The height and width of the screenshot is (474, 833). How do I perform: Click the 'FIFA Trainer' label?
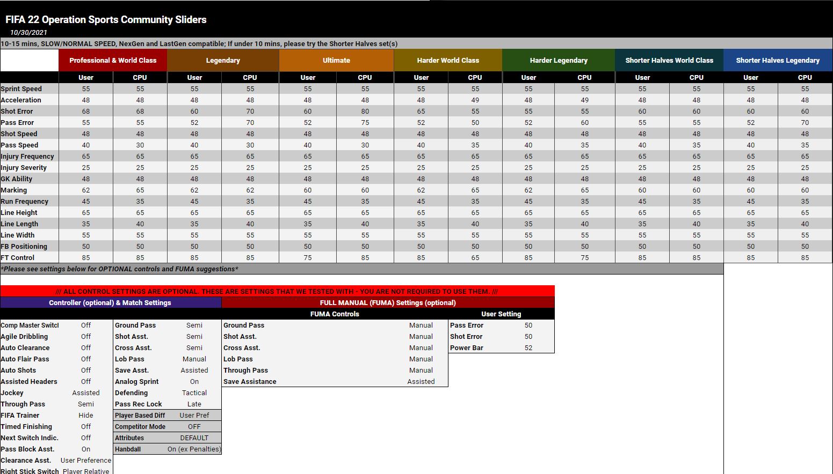20,416
